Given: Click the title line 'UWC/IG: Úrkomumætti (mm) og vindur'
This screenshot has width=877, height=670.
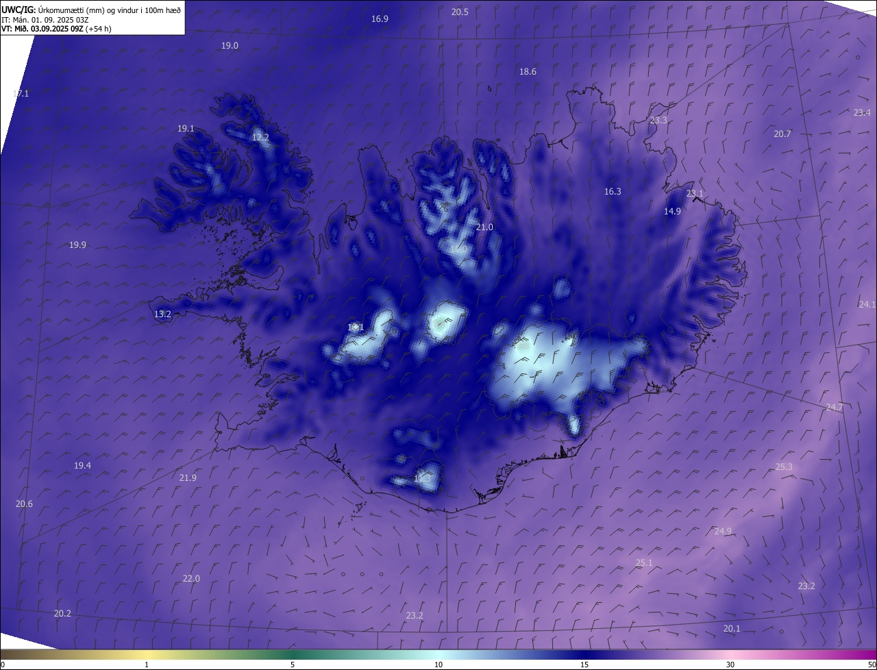Looking at the screenshot, I should (x=91, y=10).
